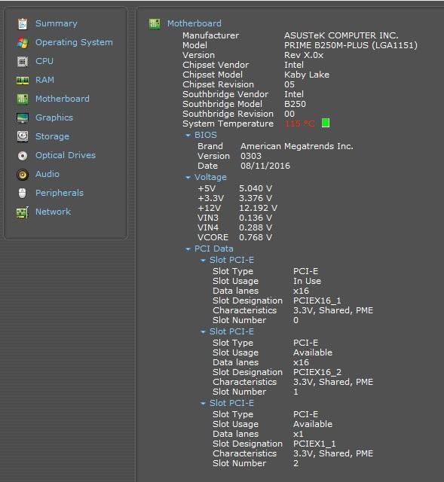This screenshot has width=444, height=482.
Task: Collapse the Slot PCI-E for PCIEX16_1
Action: [x=203, y=261]
